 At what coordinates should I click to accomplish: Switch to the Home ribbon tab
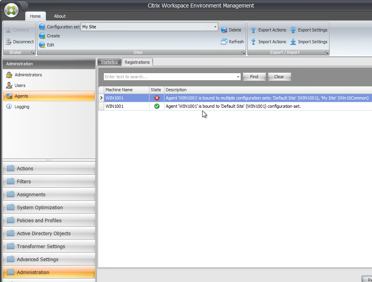35,16
